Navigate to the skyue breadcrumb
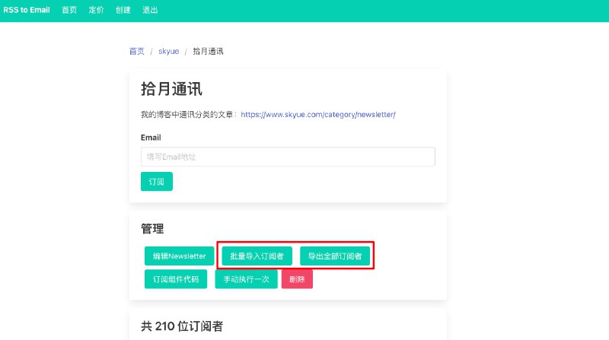This screenshot has width=609, height=340. click(x=168, y=52)
